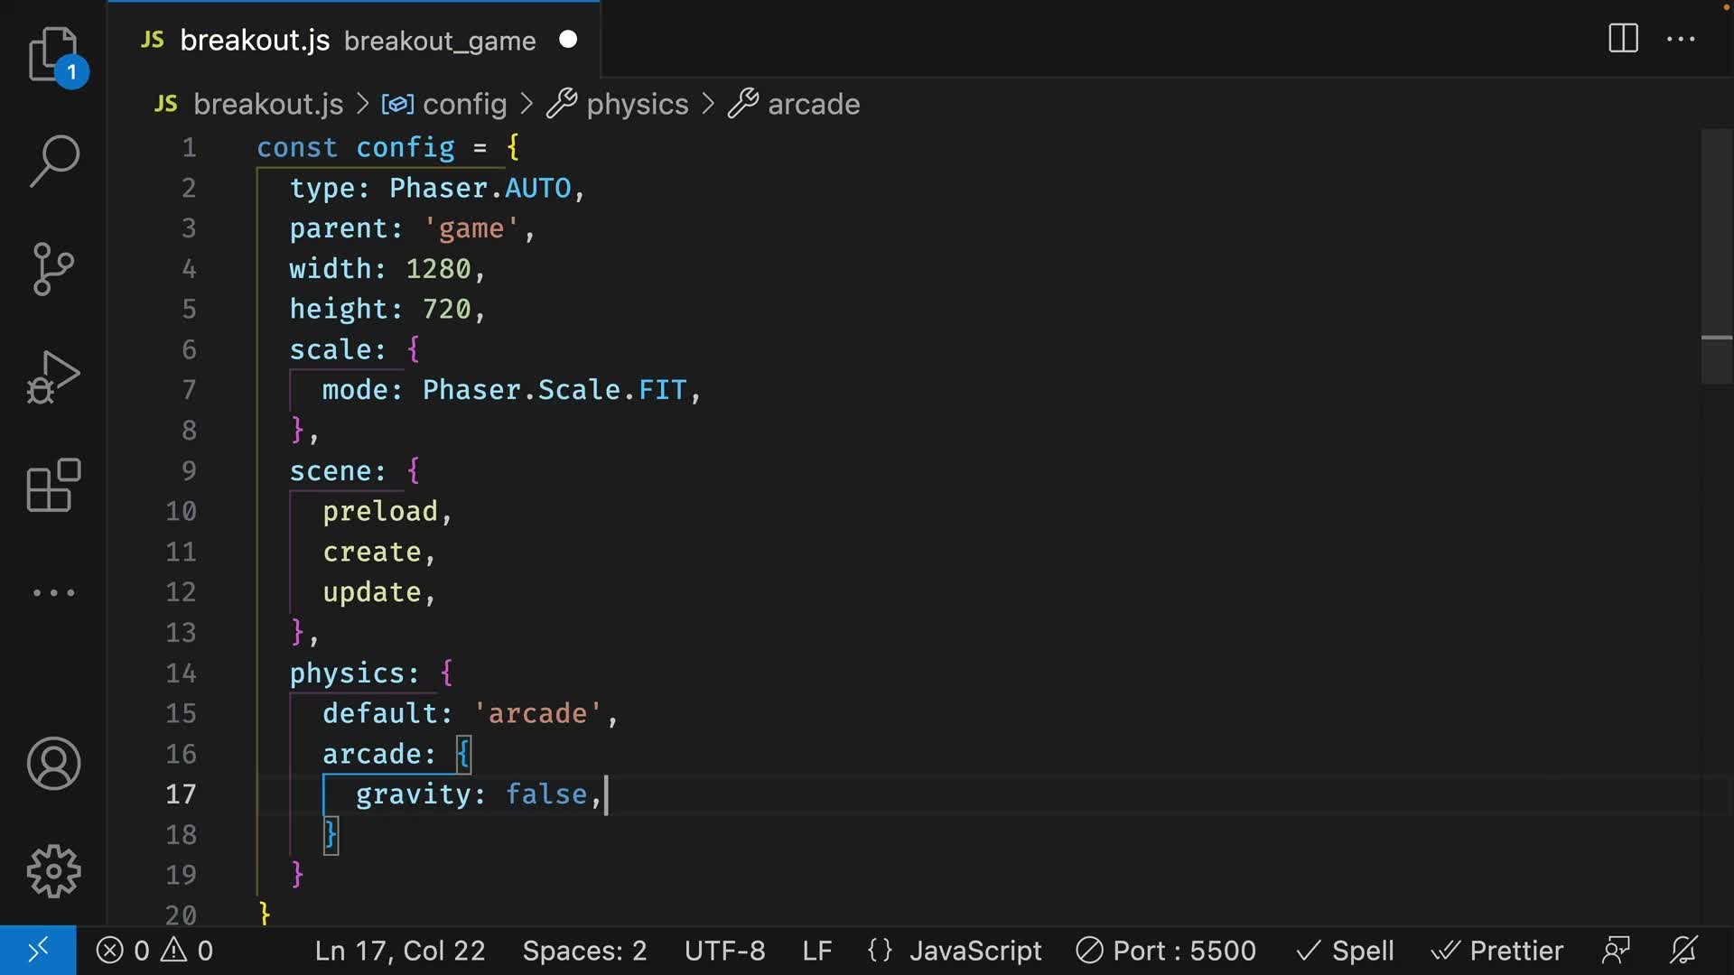Open the More Actions editor menu

tap(1681, 39)
